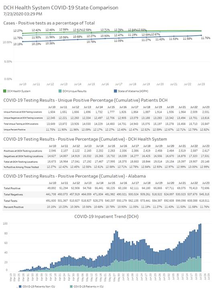
Task: Click the Total Tests row label
Action: [x=10, y=201]
